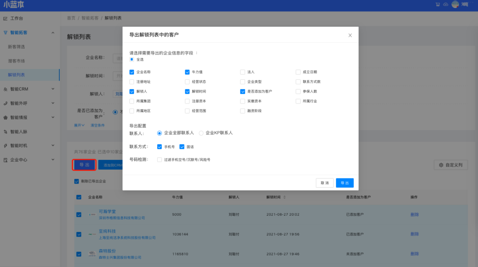Click the 工作台 workbench sidebar icon
478x267 pixels.
point(5,19)
